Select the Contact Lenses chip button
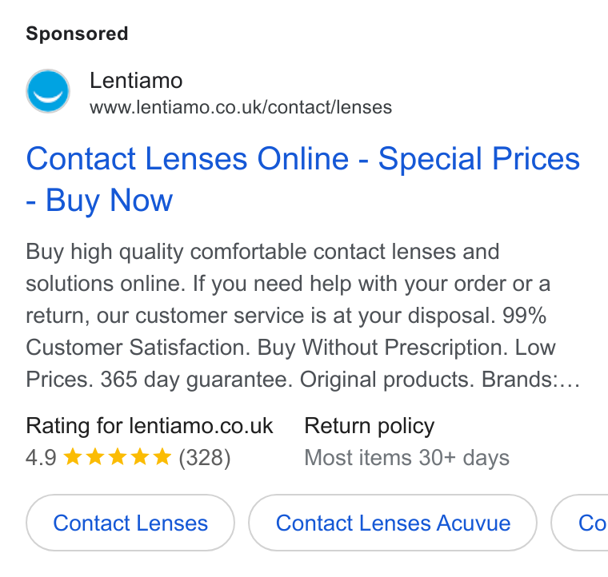608x577 pixels. click(x=130, y=523)
